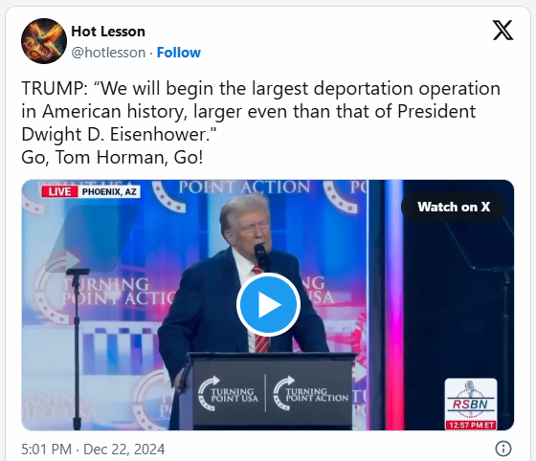Click the Turning Point USA podium logo
This screenshot has width=536, height=461.
228,393
